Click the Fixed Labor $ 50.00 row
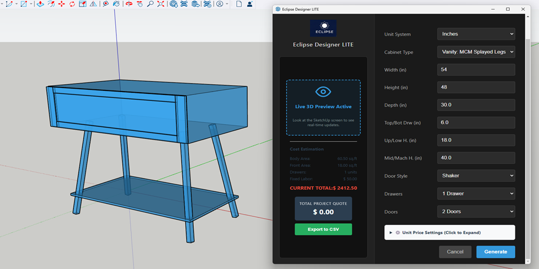This screenshot has height=269, width=539. tap(323, 179)
